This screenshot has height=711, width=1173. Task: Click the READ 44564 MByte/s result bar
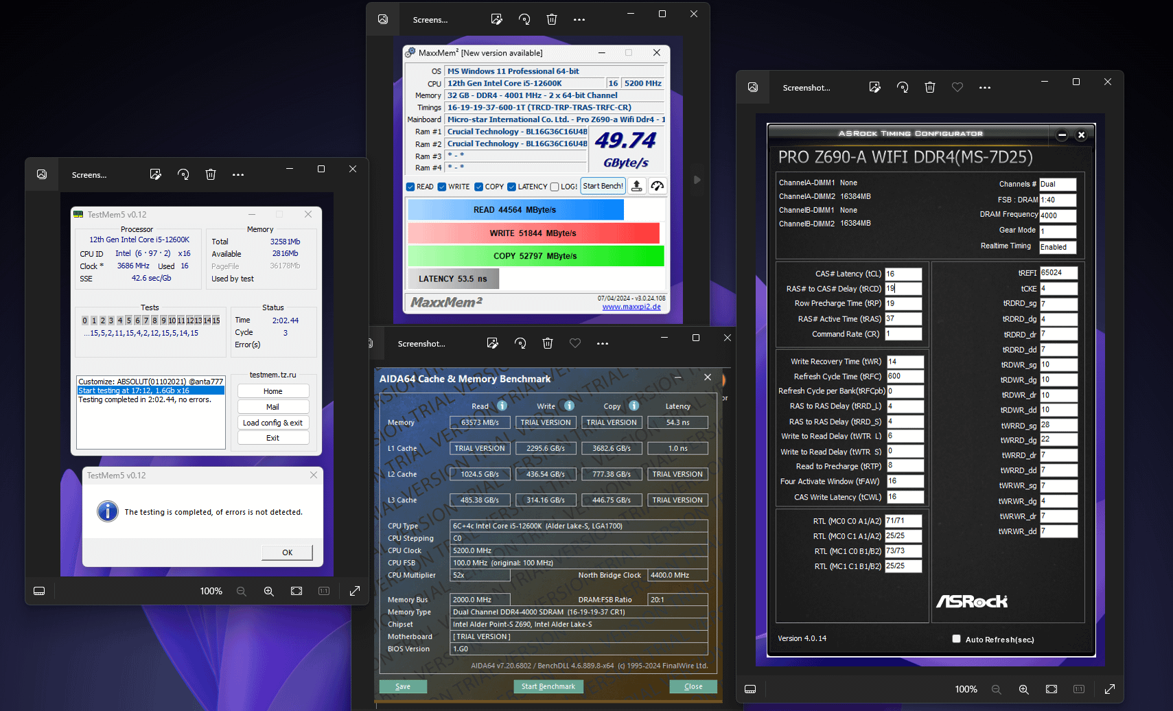point(515,210)
